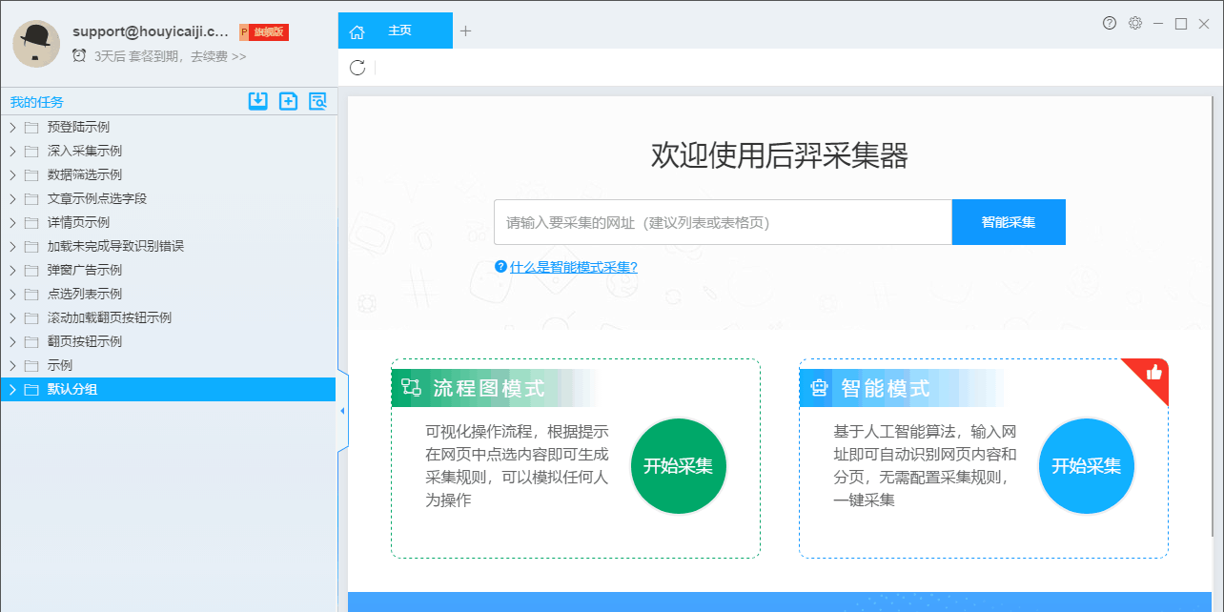Click blue 开始采集 under 智能模式
The image size is (1224, 612).
click(1087, 466)
